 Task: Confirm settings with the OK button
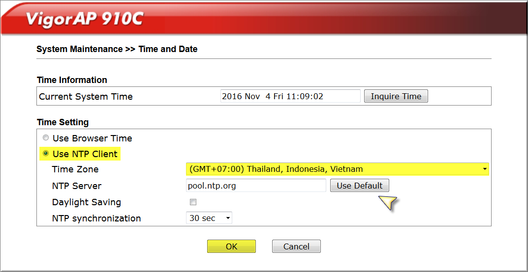click(232, 246)
